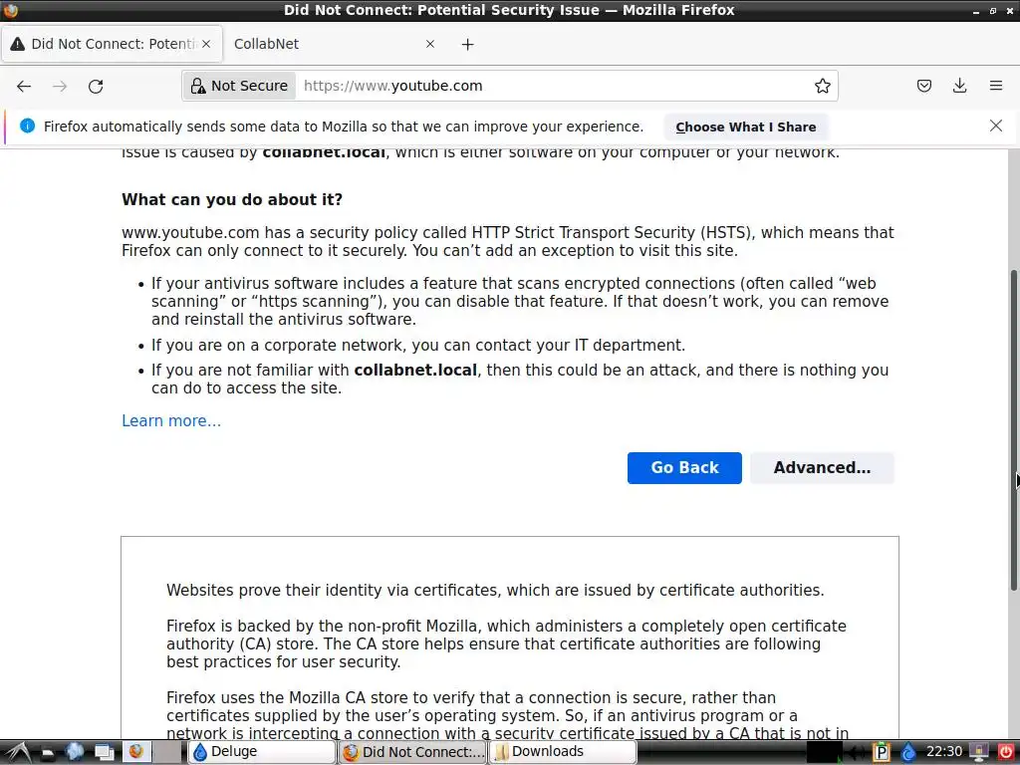Switch to the Did Not Connect taskbar window
The width and height of the screenshot is (1020, 765).
pos(412,752)
